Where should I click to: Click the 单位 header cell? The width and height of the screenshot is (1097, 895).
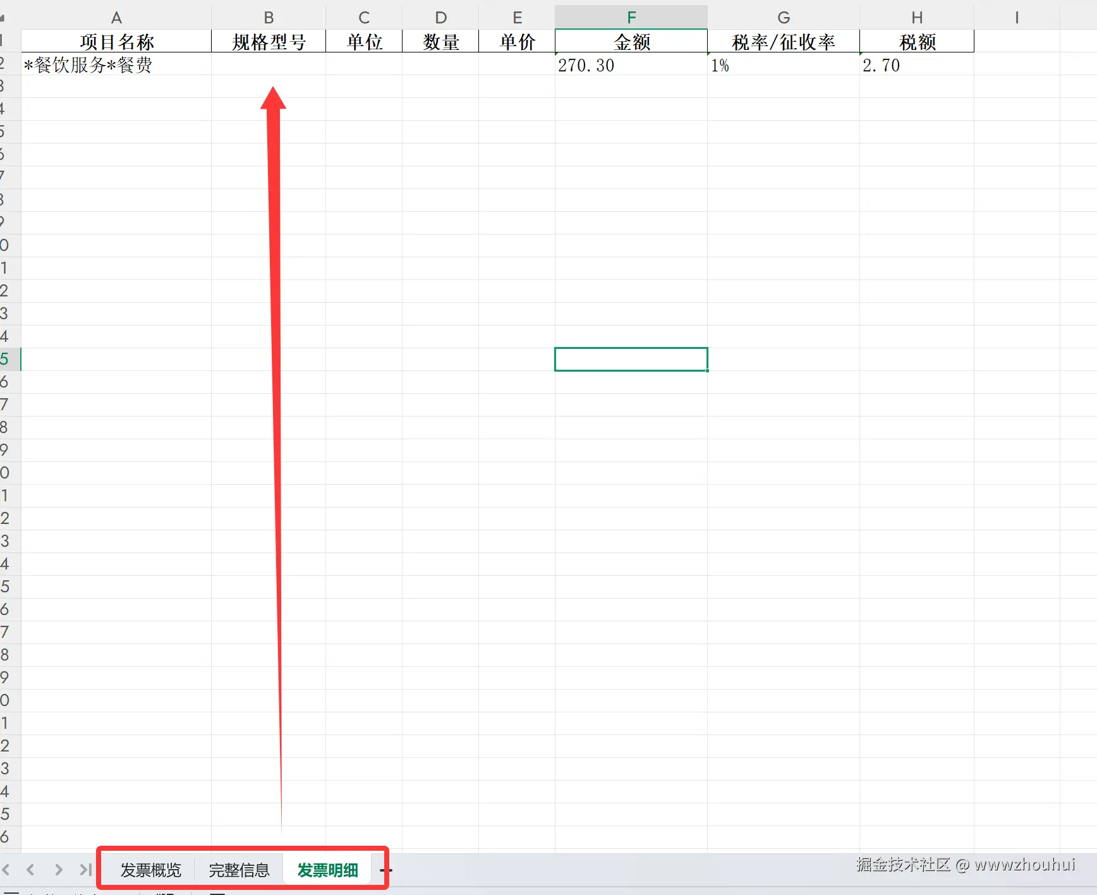pyautogui.click(x=364, y=41)
